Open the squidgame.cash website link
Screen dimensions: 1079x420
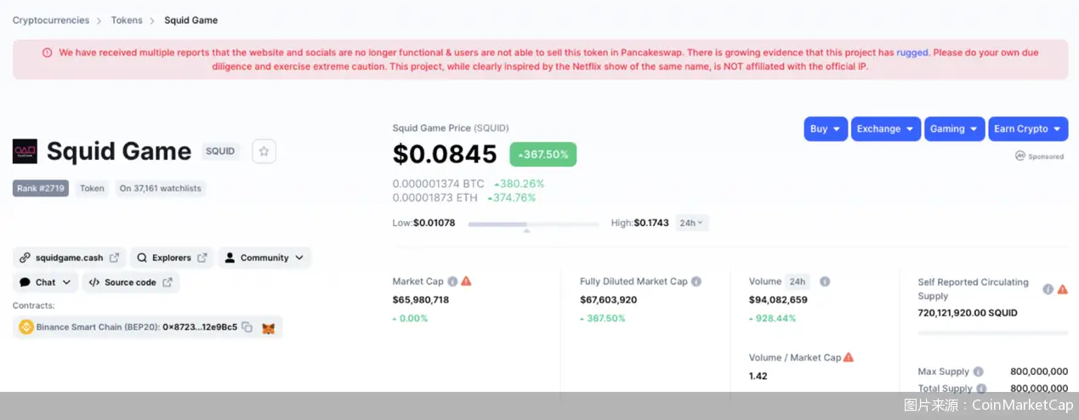click(70, 258)
